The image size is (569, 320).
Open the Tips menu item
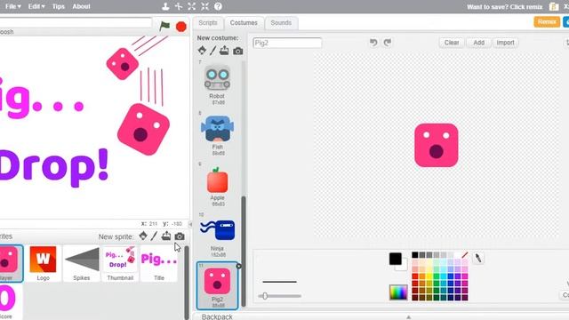tap(59, 6)
